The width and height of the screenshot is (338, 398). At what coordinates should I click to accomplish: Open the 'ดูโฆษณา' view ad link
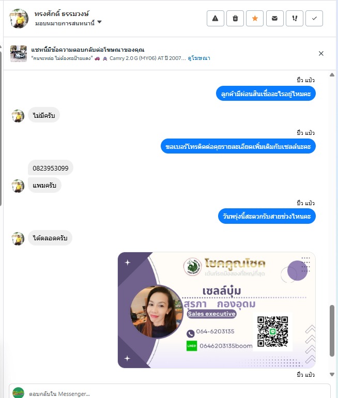(199, 58)
